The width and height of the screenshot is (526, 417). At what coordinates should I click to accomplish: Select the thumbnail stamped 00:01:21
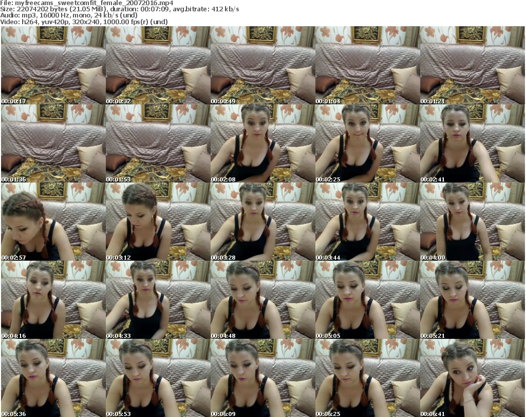point(472,65)
